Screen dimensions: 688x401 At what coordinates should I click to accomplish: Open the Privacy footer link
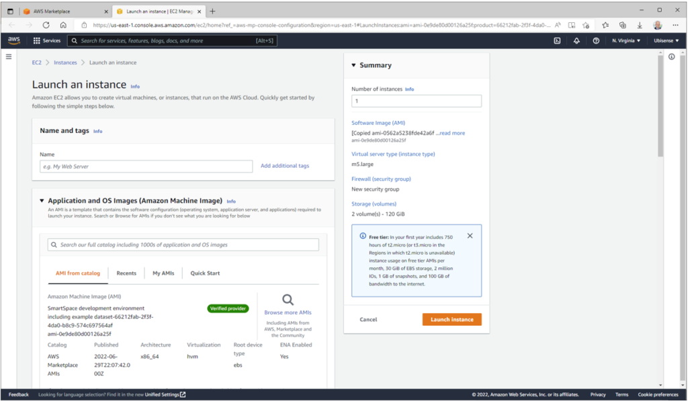[x=597, y=394]
